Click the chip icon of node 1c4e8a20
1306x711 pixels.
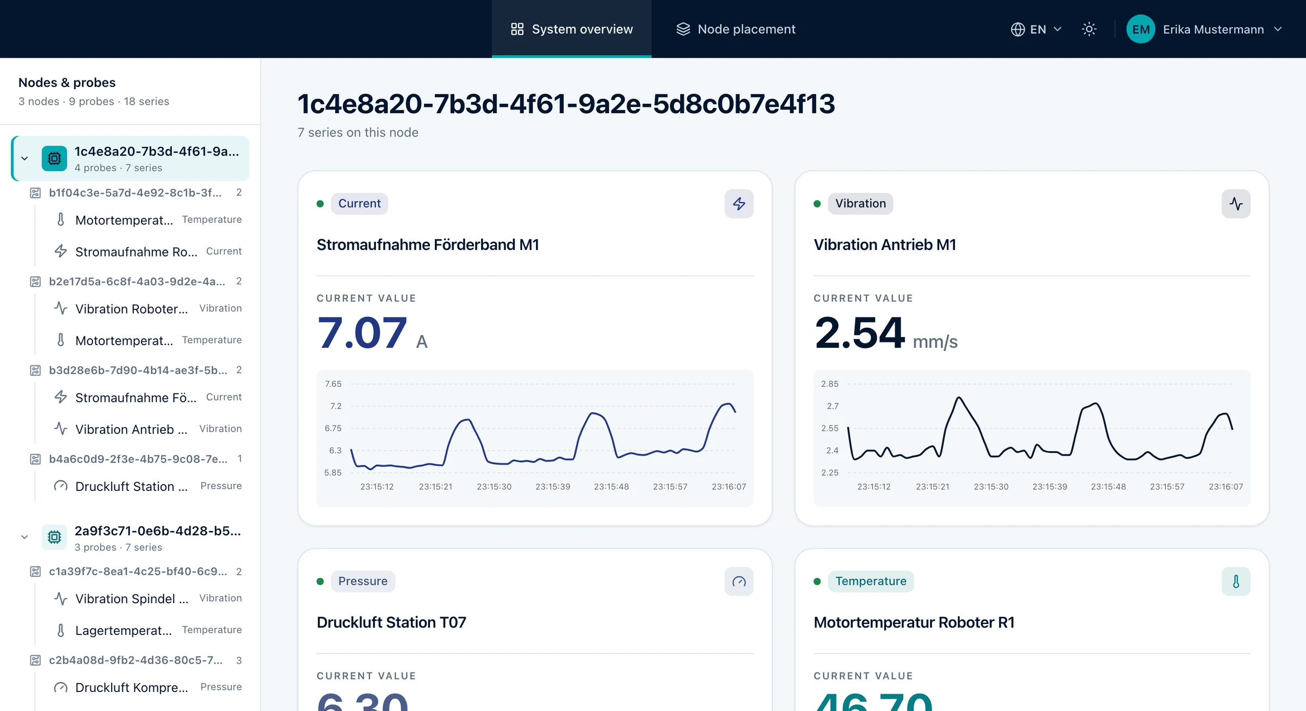pos(54,159)
